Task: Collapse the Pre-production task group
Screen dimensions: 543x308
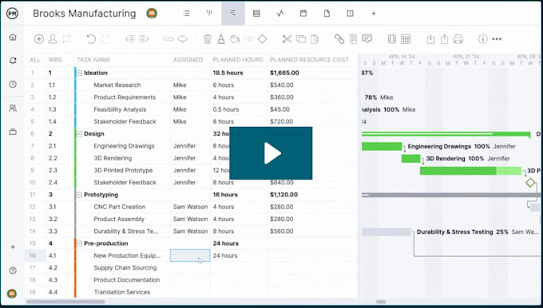Action: [x=79, y=243]
